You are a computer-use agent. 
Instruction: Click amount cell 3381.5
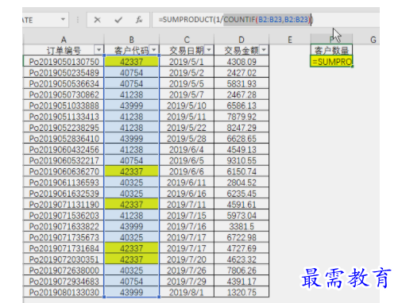click(x=242, y=226)
